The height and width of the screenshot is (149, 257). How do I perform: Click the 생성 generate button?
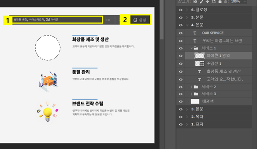(140, 20)
